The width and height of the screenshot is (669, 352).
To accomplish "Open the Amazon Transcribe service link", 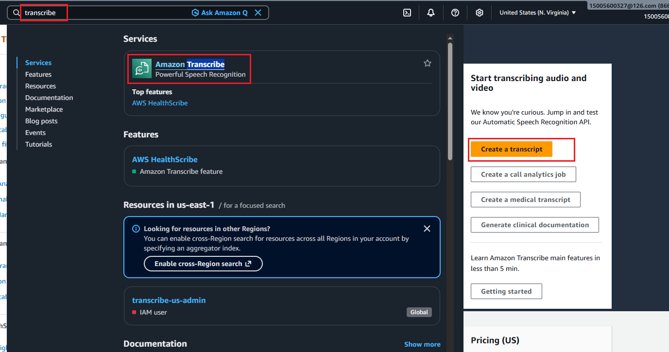I will pos(190,65).
